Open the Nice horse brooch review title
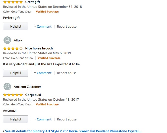Screen dimensions: 167x133 tap(39, 48)
